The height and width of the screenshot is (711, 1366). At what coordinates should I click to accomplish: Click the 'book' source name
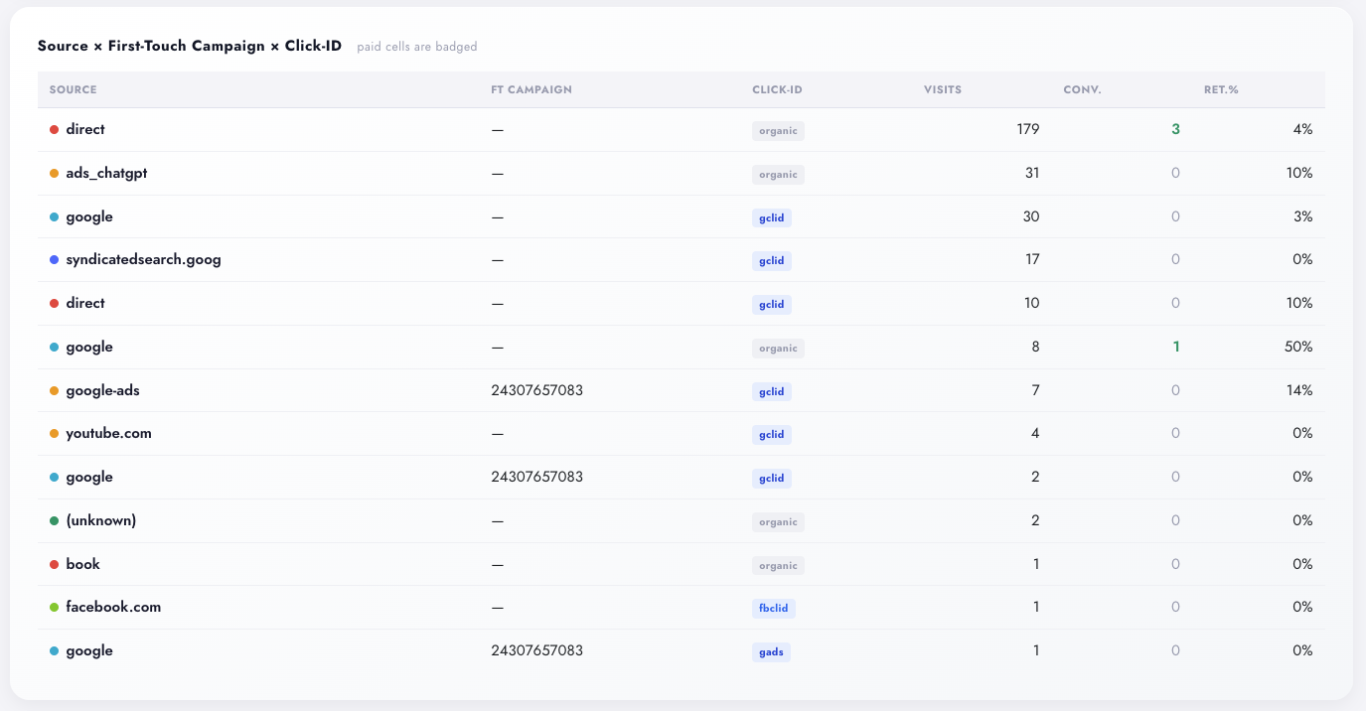point(82,564)
